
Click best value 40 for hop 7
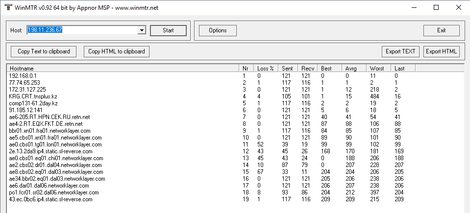[x=324, y=117]
